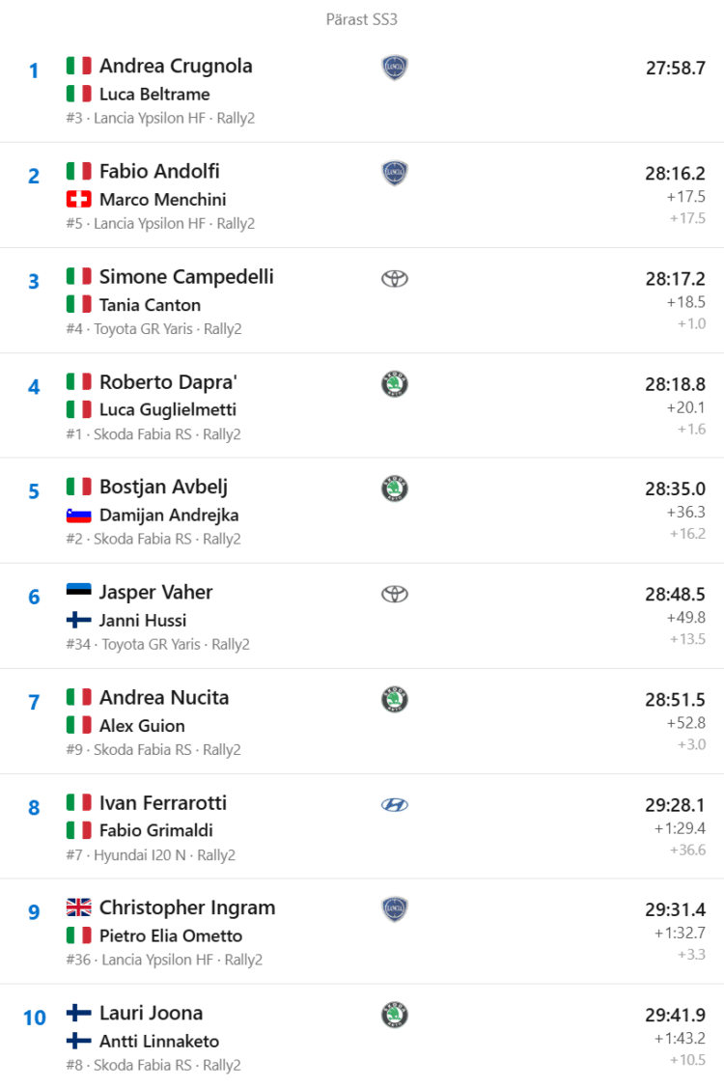Click the UK flag beside Christopher Ingram

tap(78, 907)
